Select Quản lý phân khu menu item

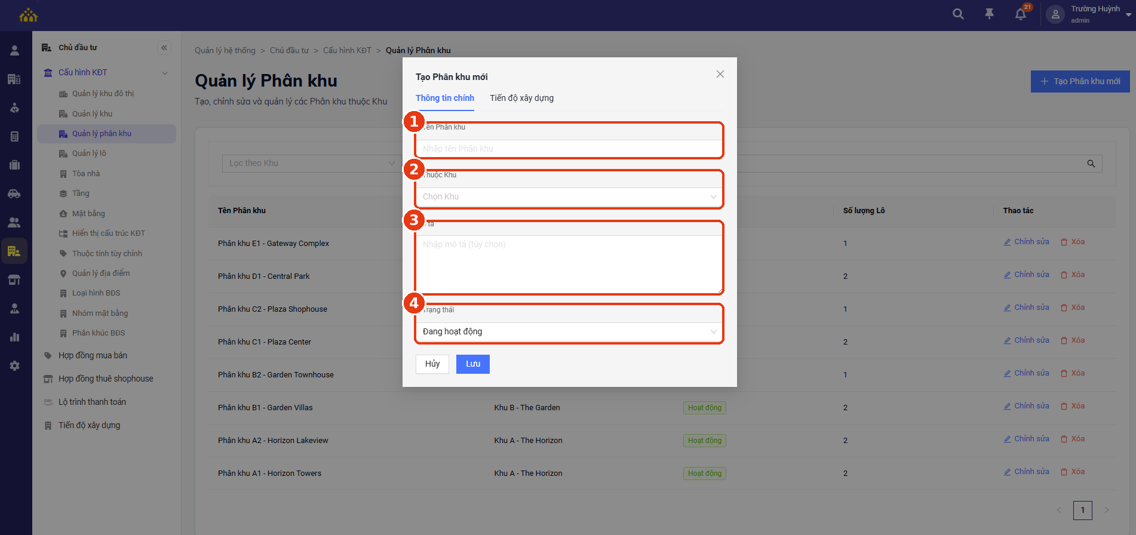(106, 134)
